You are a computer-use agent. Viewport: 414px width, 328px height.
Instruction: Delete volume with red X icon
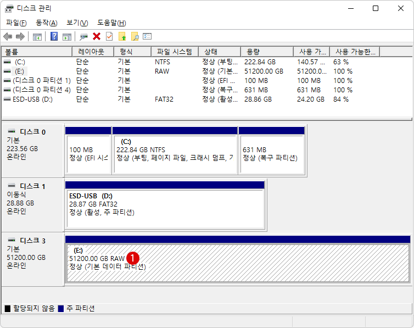97,36
